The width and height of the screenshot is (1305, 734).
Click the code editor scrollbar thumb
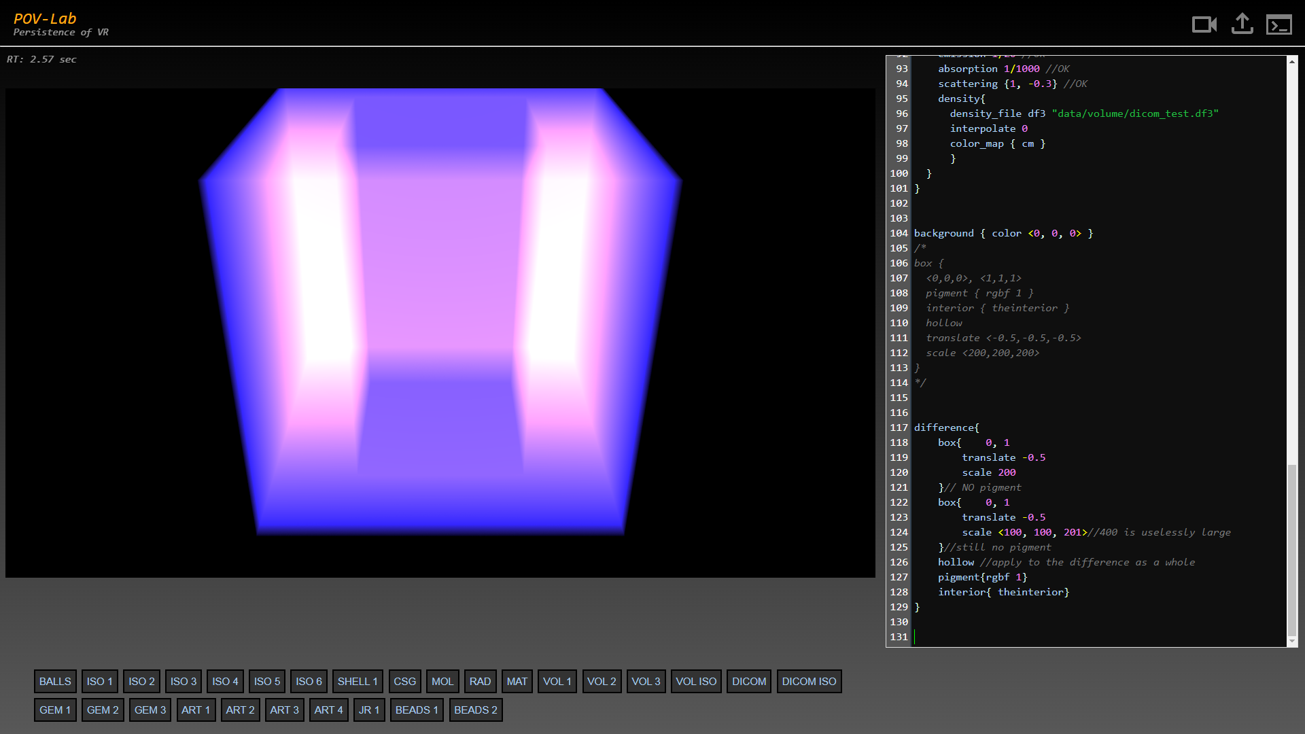click(x=1291, y=549)
